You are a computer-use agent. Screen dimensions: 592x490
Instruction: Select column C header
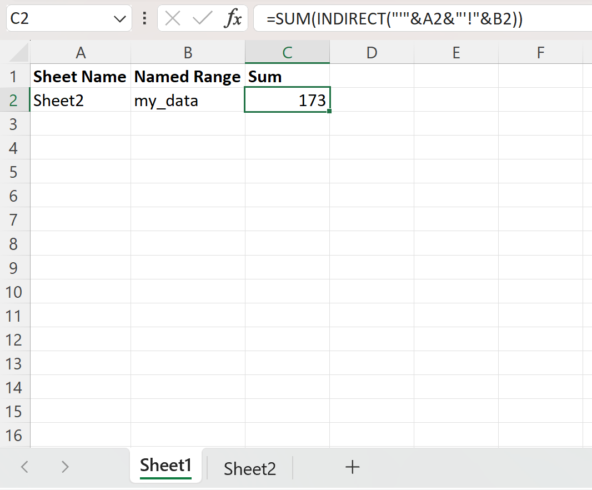coord(287,52)
